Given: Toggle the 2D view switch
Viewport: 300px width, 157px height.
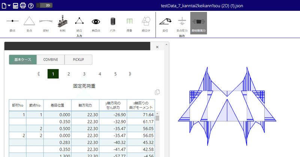Looking at the screenshot, I should [44, 5].
